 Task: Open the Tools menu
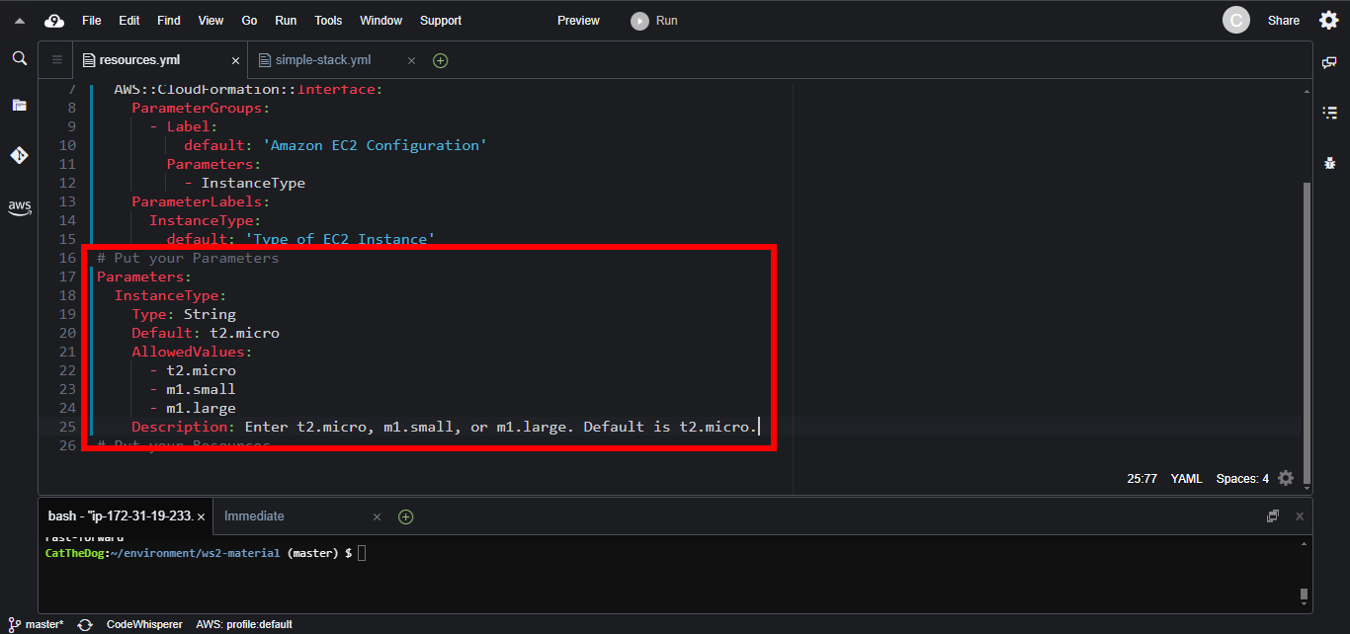[x=328, y=21]
